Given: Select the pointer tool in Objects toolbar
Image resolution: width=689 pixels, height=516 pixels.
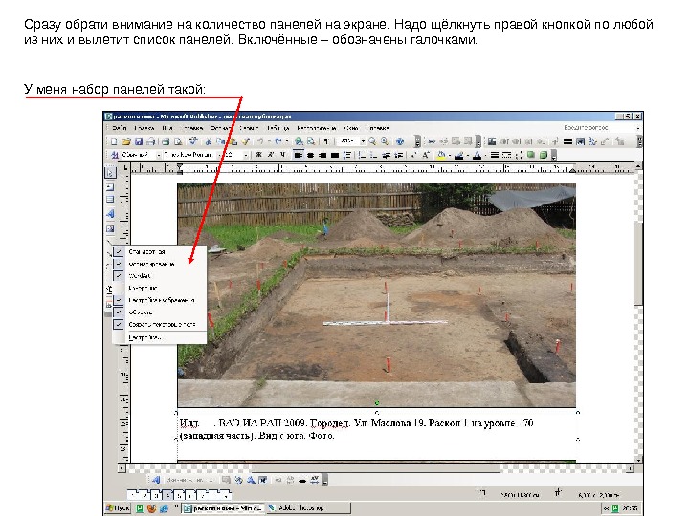Looking at the screenshot, I should click(x=110, y=172).
